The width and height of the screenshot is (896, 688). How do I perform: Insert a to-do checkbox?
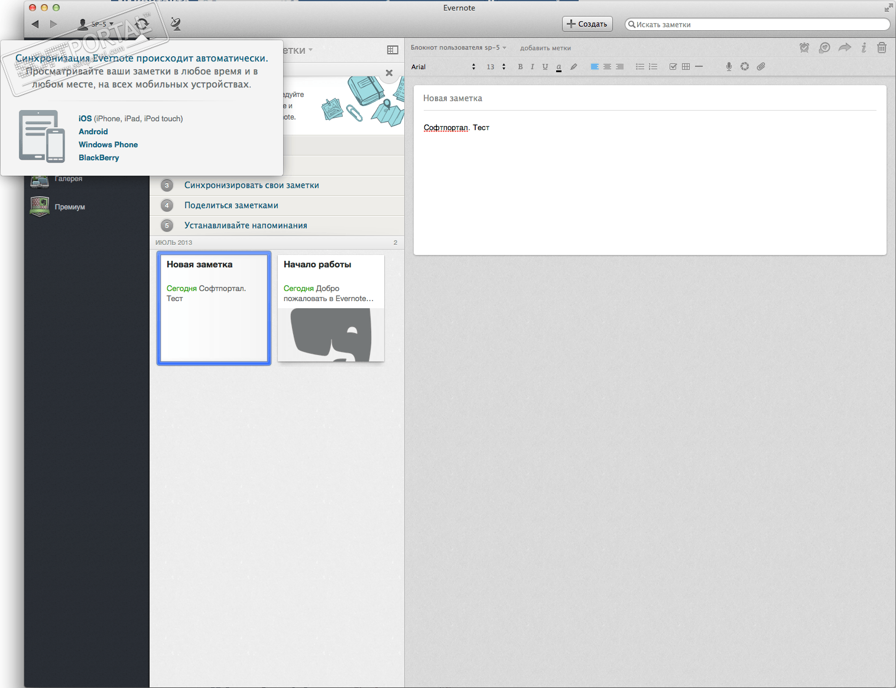(673, 67)
